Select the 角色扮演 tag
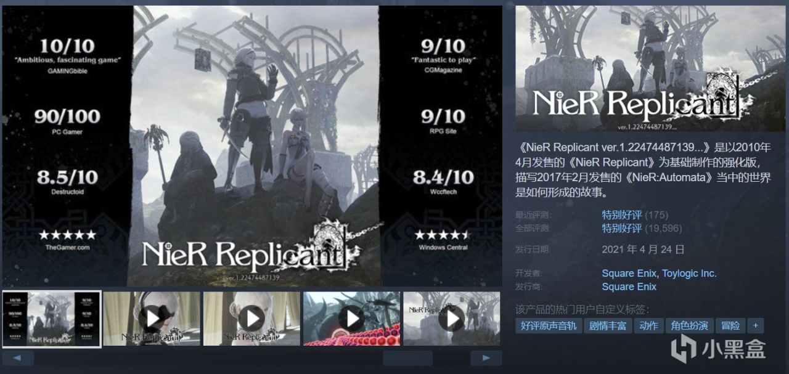 689,326
